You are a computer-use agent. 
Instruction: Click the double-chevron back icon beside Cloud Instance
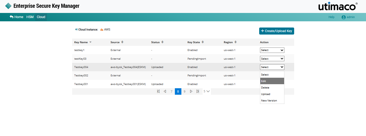(76, 29)
